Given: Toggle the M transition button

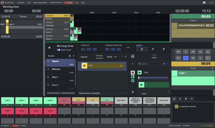Looking at the screenshot, I should click(x=186, y=58).
